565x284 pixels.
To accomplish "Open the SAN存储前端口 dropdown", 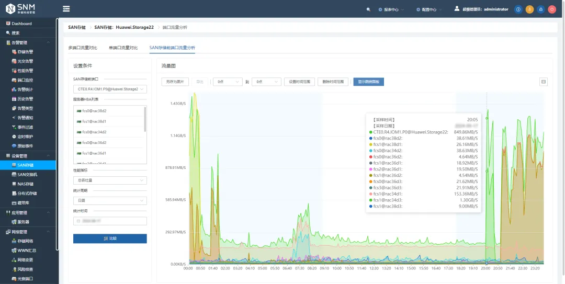I will coord(110,89).
